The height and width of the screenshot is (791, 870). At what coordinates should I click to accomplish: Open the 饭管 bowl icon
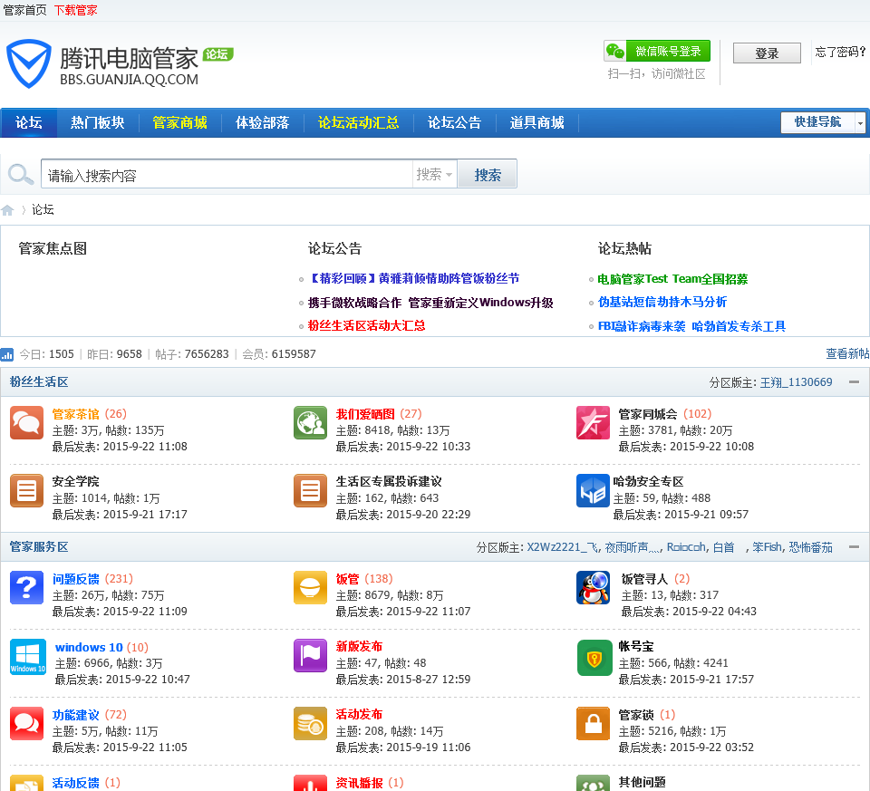click(x=310, y=587)
